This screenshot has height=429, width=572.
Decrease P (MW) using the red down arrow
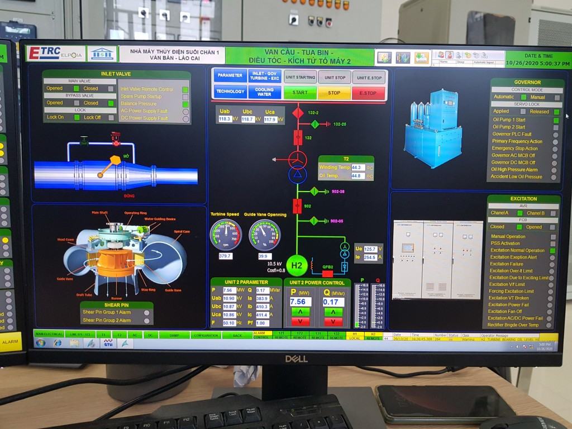point(301,322)
